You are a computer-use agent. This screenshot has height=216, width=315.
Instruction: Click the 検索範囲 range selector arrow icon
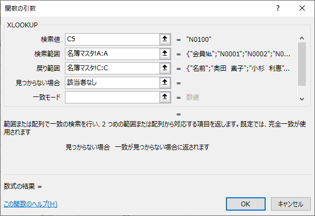(165, 54)
